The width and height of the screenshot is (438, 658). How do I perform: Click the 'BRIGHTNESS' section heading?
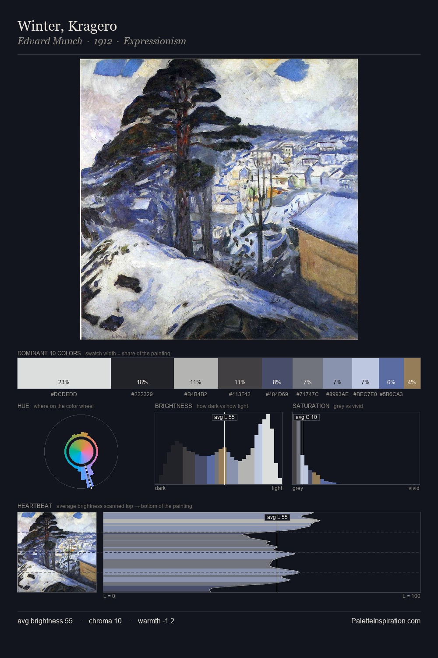click(x=173, y=406)
